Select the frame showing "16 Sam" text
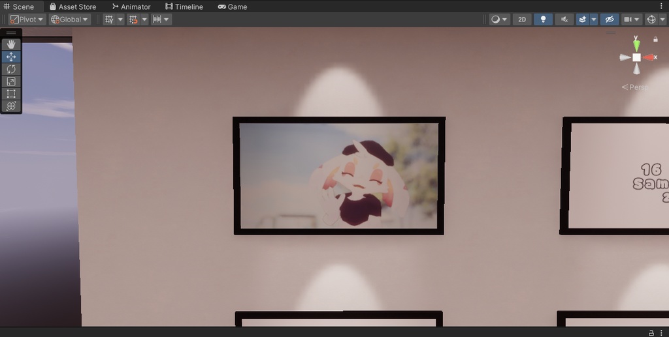The image size is (669, 337). click(615, 176)
